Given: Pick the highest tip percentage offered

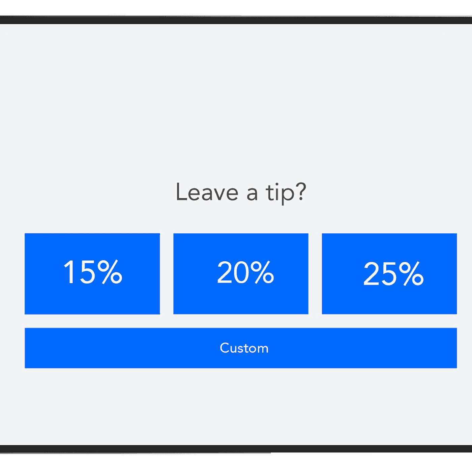Looking at the screenshot, I should point(389,273).
